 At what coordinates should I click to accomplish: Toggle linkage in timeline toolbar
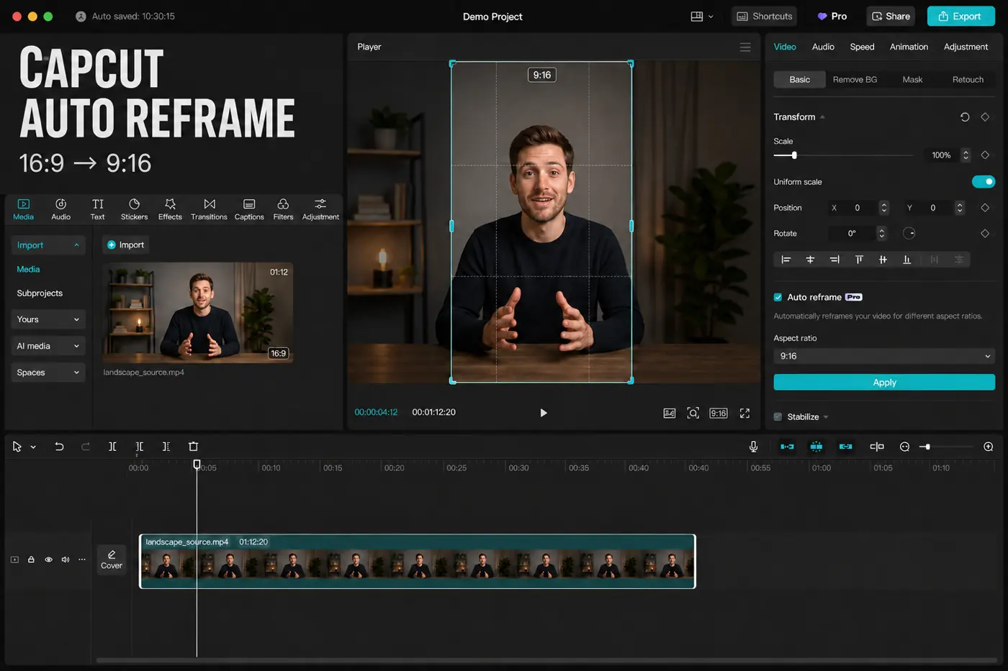845,447
